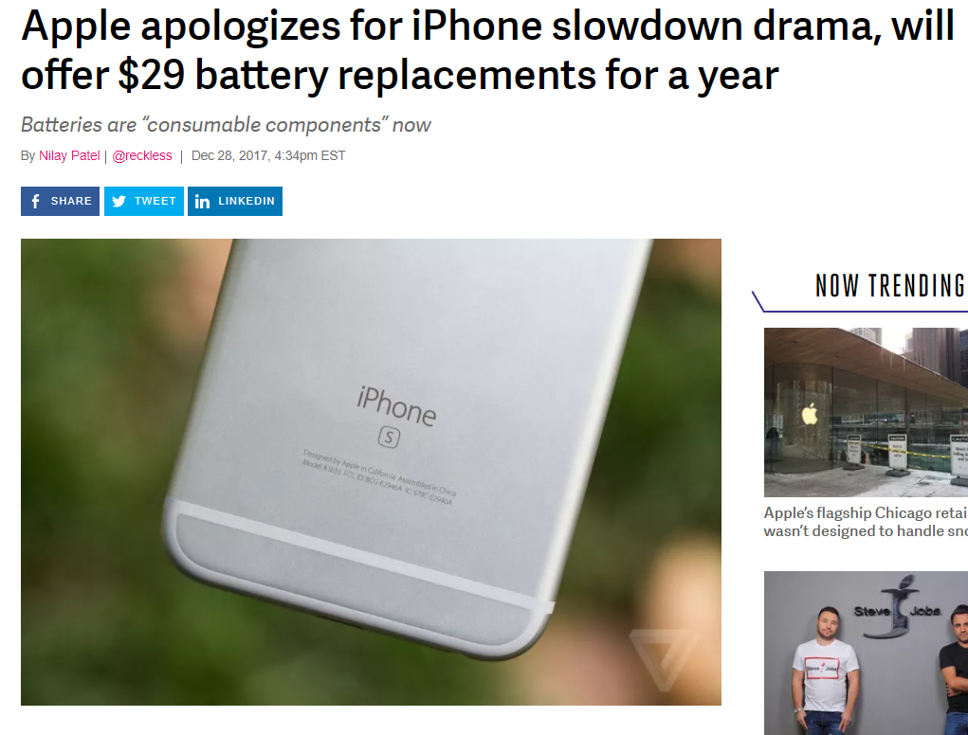
Task: Post article using TWEET label
Action: tap(155, 201)
